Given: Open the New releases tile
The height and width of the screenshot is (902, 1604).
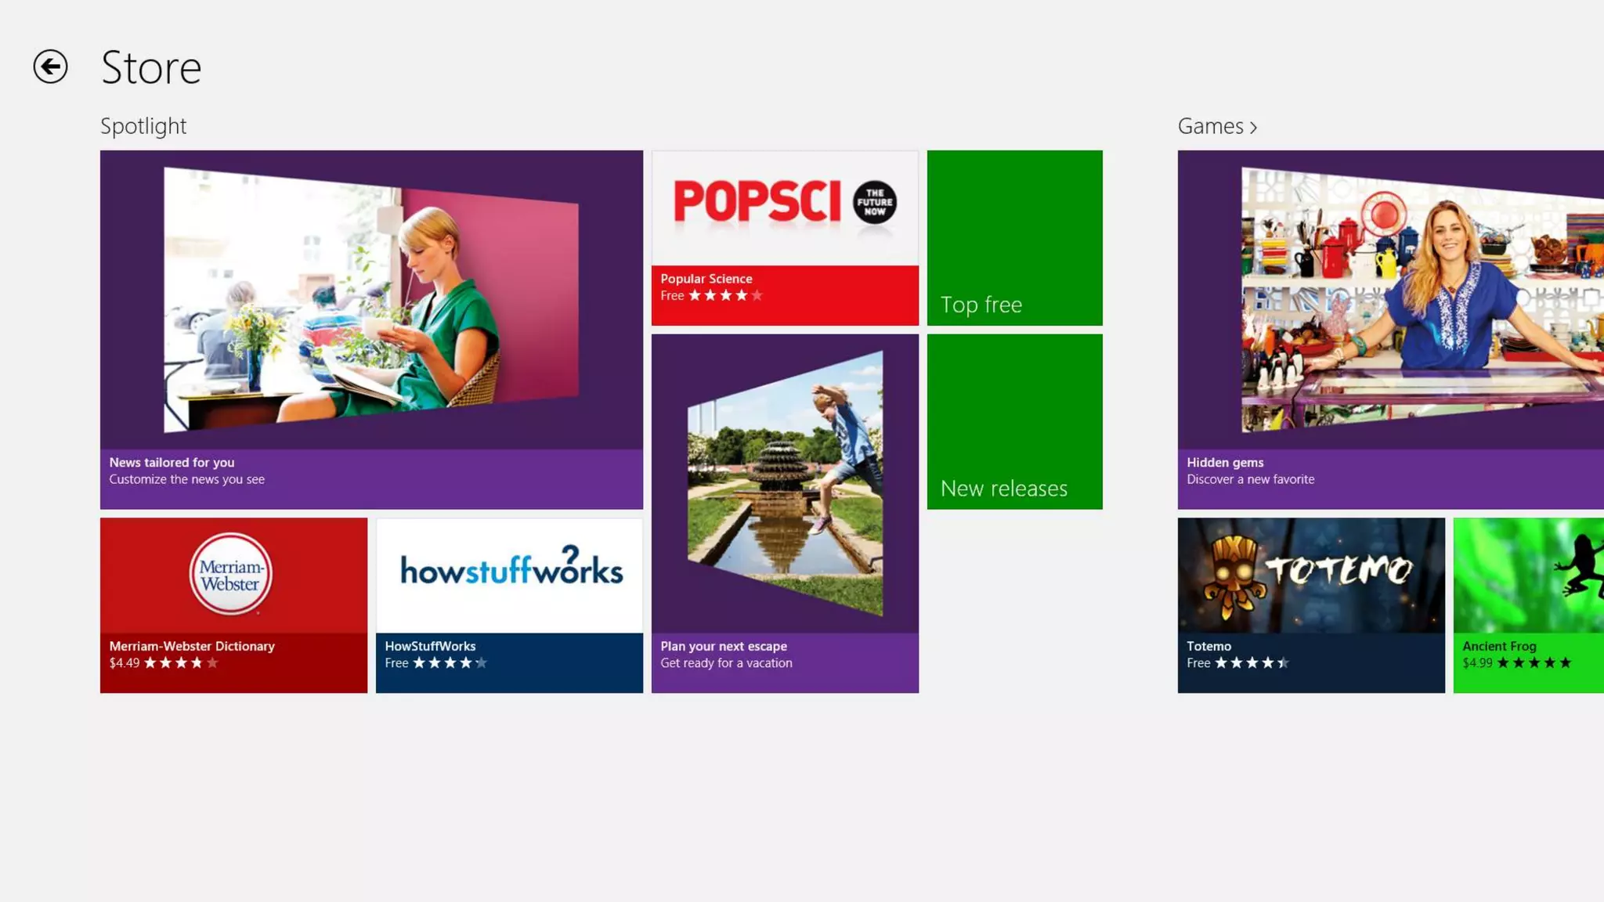Looking at the screenshot, I should pyautogui.click(x=1014, y=422).
